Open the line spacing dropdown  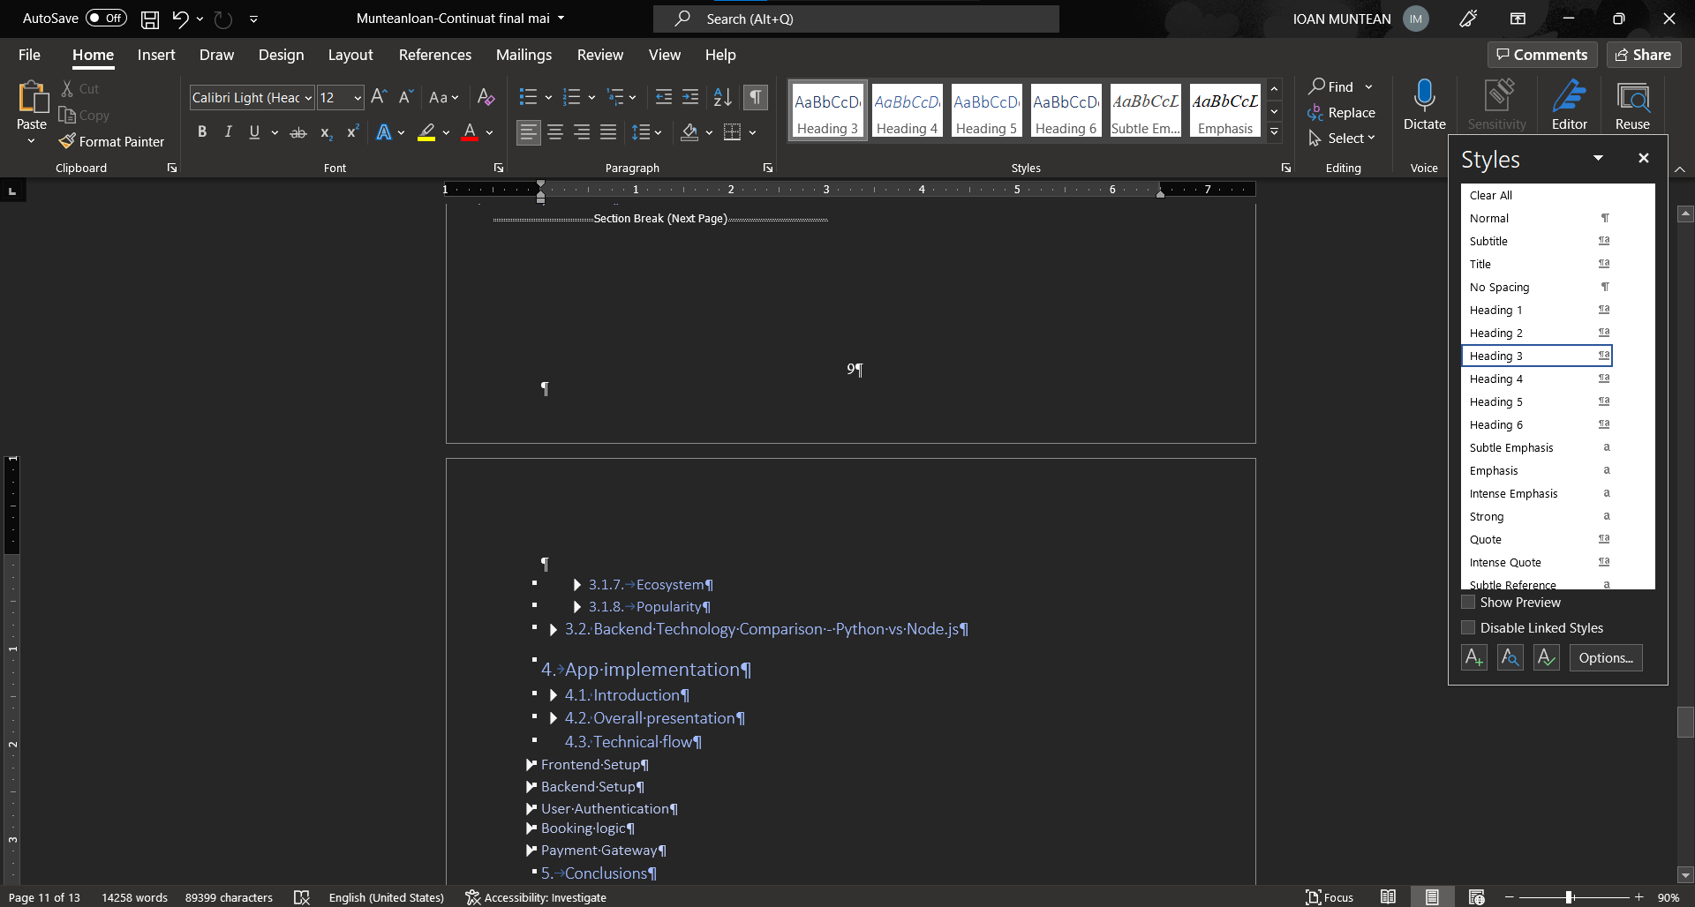click(657, 132)
